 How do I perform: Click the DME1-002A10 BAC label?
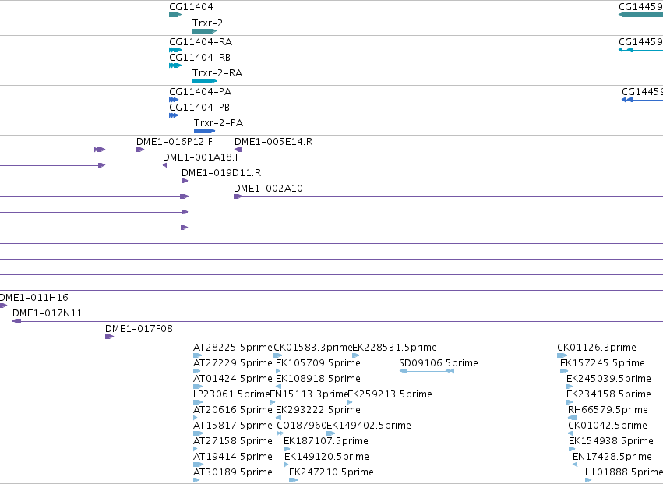click(x=268, y=189)
